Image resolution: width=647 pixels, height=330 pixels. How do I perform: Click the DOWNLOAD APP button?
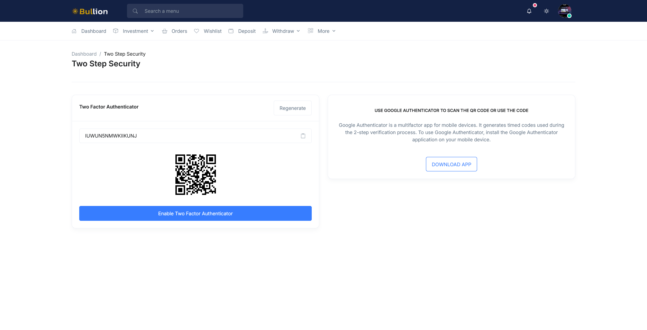(x=452, y=164)
